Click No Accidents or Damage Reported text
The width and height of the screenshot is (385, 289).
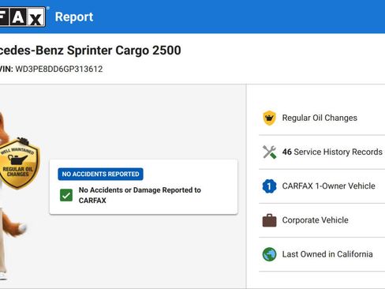coord(140,195)
